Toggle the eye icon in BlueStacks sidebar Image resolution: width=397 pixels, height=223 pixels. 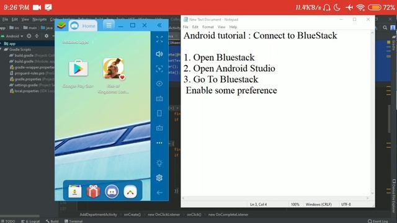[159, 84]
